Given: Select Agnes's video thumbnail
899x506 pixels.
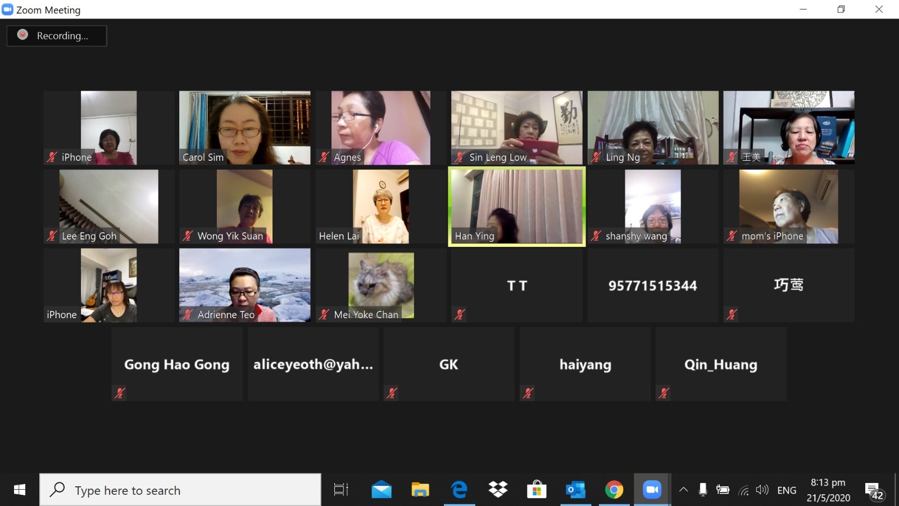Looking at the screenshot, I should click(380, 128).
